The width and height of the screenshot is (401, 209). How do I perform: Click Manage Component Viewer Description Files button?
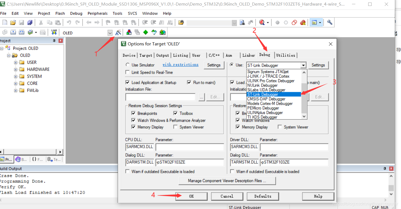[x=227, y=181]
